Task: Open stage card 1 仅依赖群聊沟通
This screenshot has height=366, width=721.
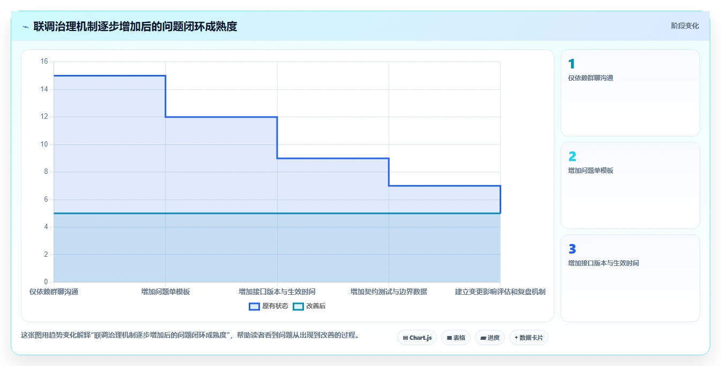Action: (630, 93)
